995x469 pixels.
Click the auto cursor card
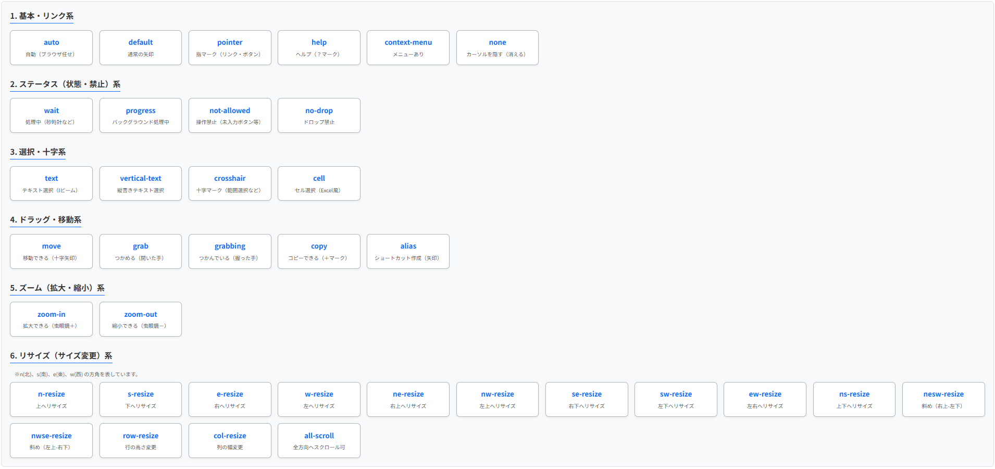[51, 47]
